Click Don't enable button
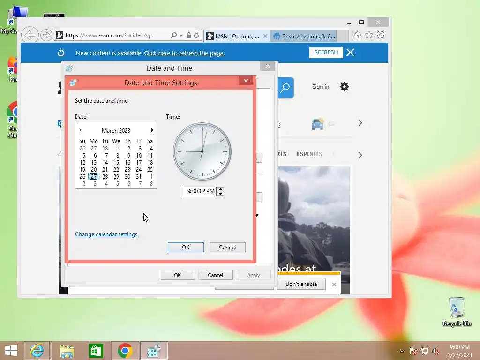This screenshot has height=360, width=480. tap(301, 284)
